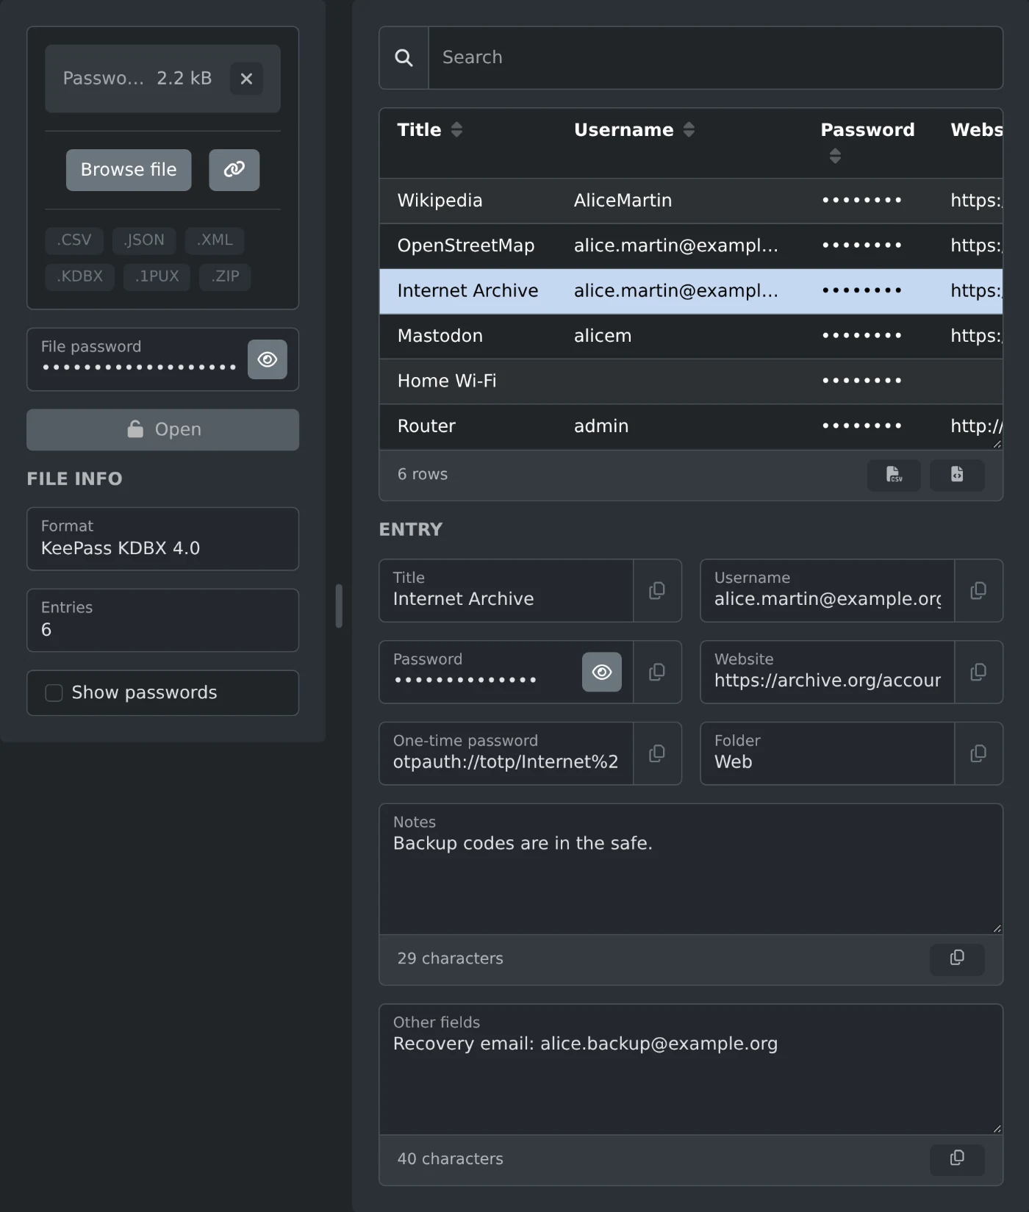
Task: Enable the Show passwords checkbox
Action: [54, 693]
